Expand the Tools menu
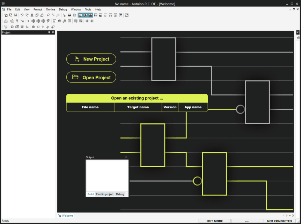This screenshot has height=224, width=301. pyautogui.click(x=88, y=9)
